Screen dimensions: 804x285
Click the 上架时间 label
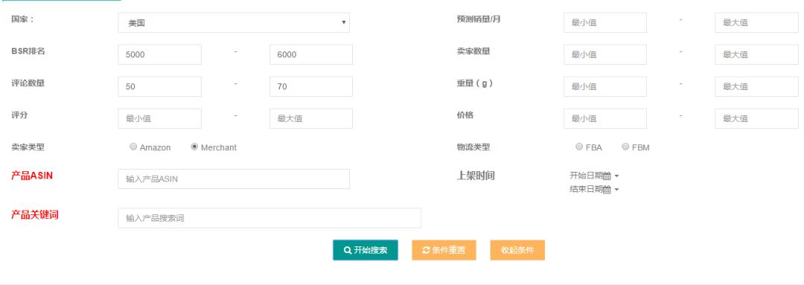coord(476,176)
